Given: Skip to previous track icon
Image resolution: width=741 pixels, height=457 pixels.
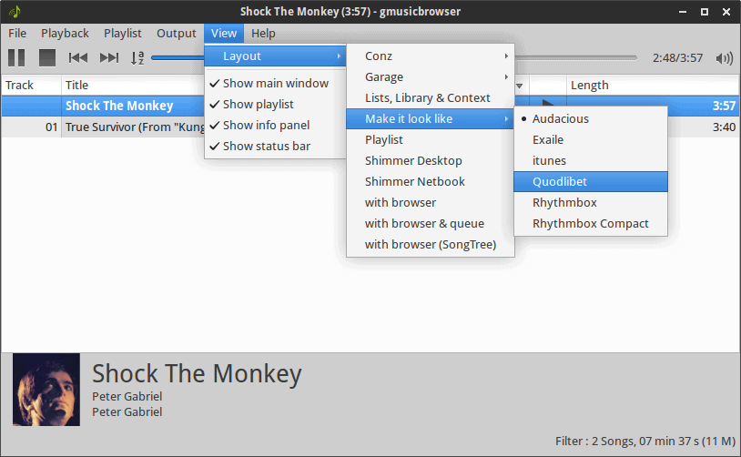Looking at the screenshot, I should pyautogui.click(x=78, y=57).
